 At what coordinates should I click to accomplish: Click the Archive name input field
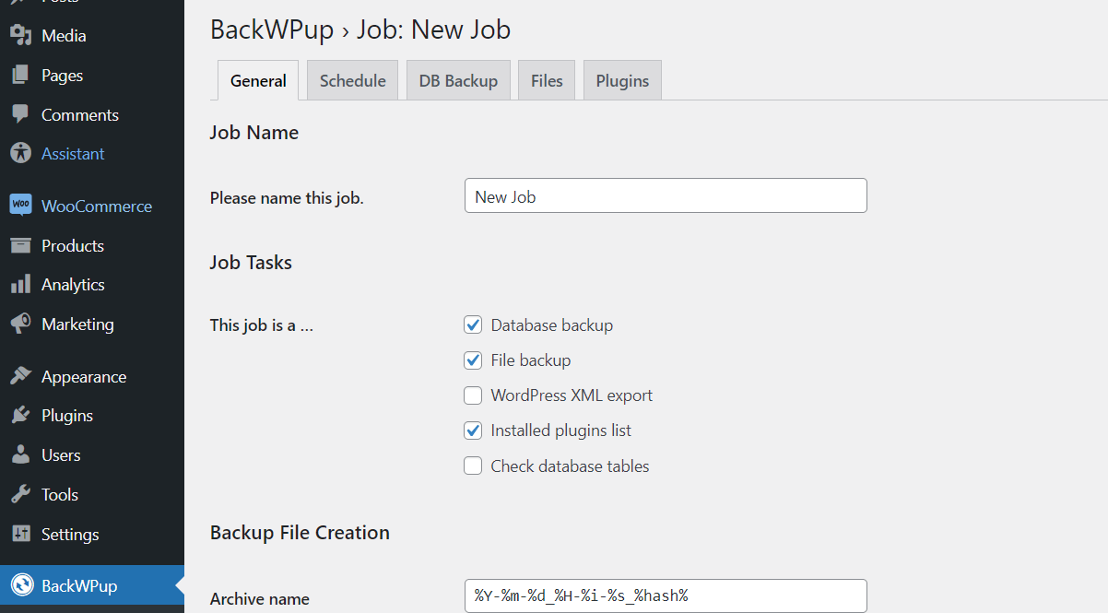click(666, 595)
